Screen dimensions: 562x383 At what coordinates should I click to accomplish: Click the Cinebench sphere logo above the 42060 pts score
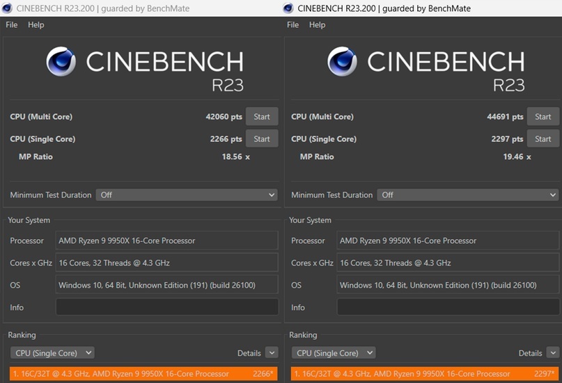coord(61,62)
